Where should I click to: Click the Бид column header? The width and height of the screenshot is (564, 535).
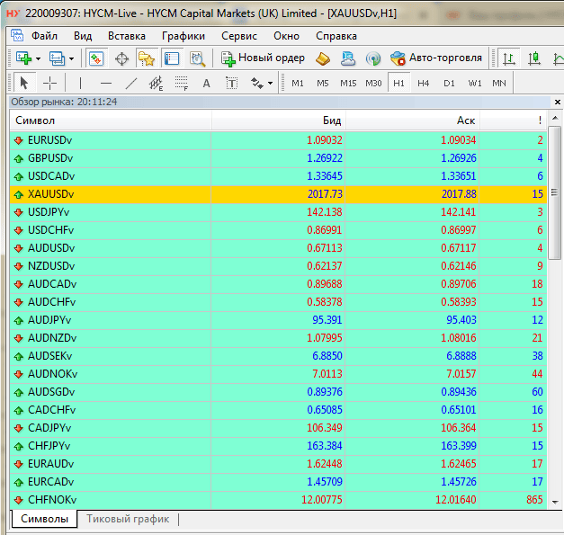pyautogui.click(x=279, y=120)
